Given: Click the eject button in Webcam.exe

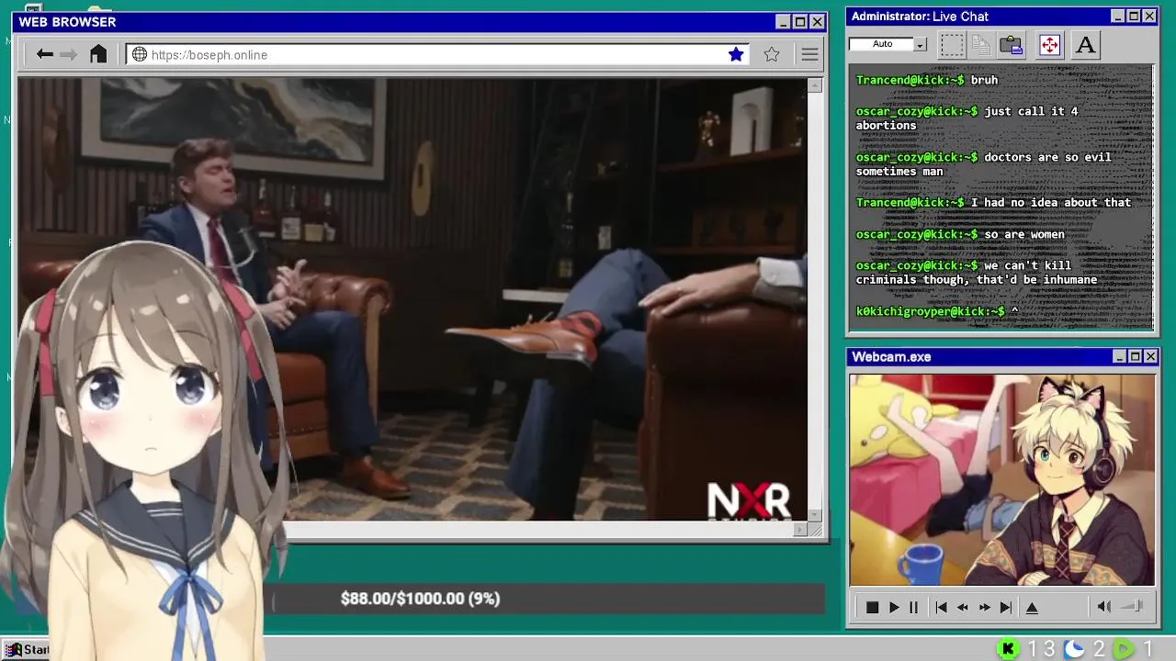Looking at the screenshot, I should pyautogui.click(x=1032, y=607).
